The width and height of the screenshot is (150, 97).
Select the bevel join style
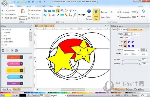click(133, 42)
